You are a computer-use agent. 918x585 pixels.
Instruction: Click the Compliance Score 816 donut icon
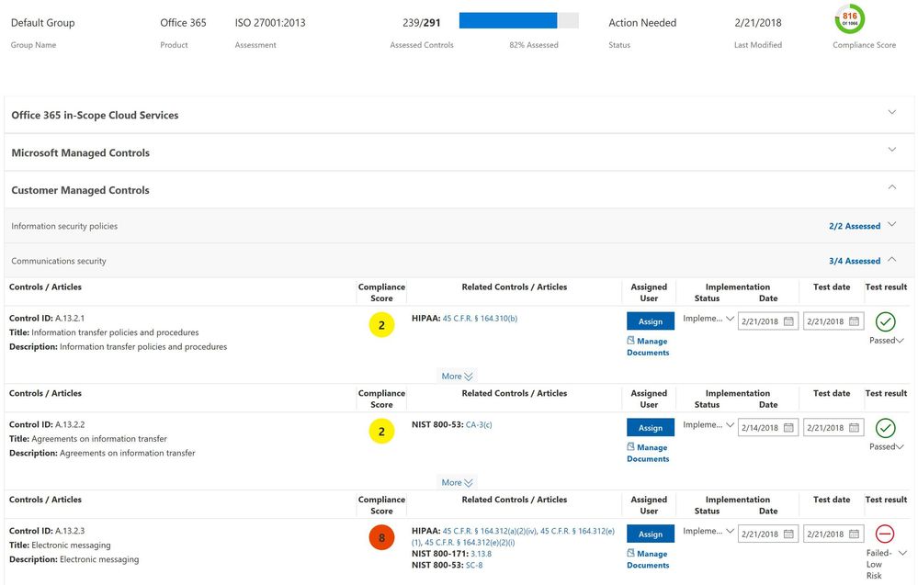[x=849, y=18]
